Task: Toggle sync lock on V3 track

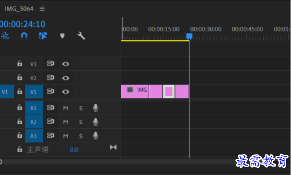Action: pyautogui.click(x=50, y=64)
